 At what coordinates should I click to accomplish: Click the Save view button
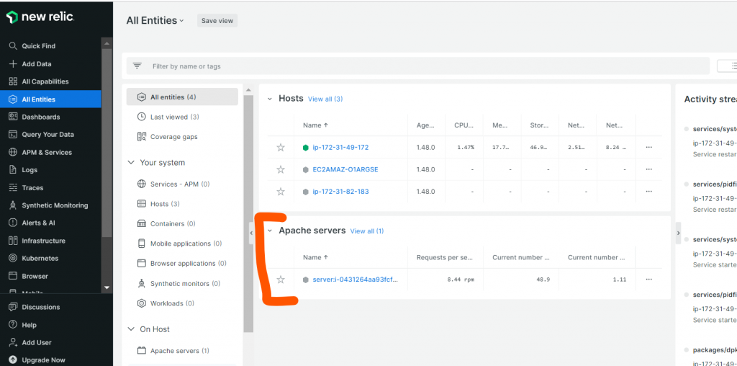pos(217,21)
